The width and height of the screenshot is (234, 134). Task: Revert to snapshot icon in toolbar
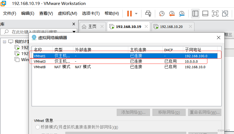(172, 13)
